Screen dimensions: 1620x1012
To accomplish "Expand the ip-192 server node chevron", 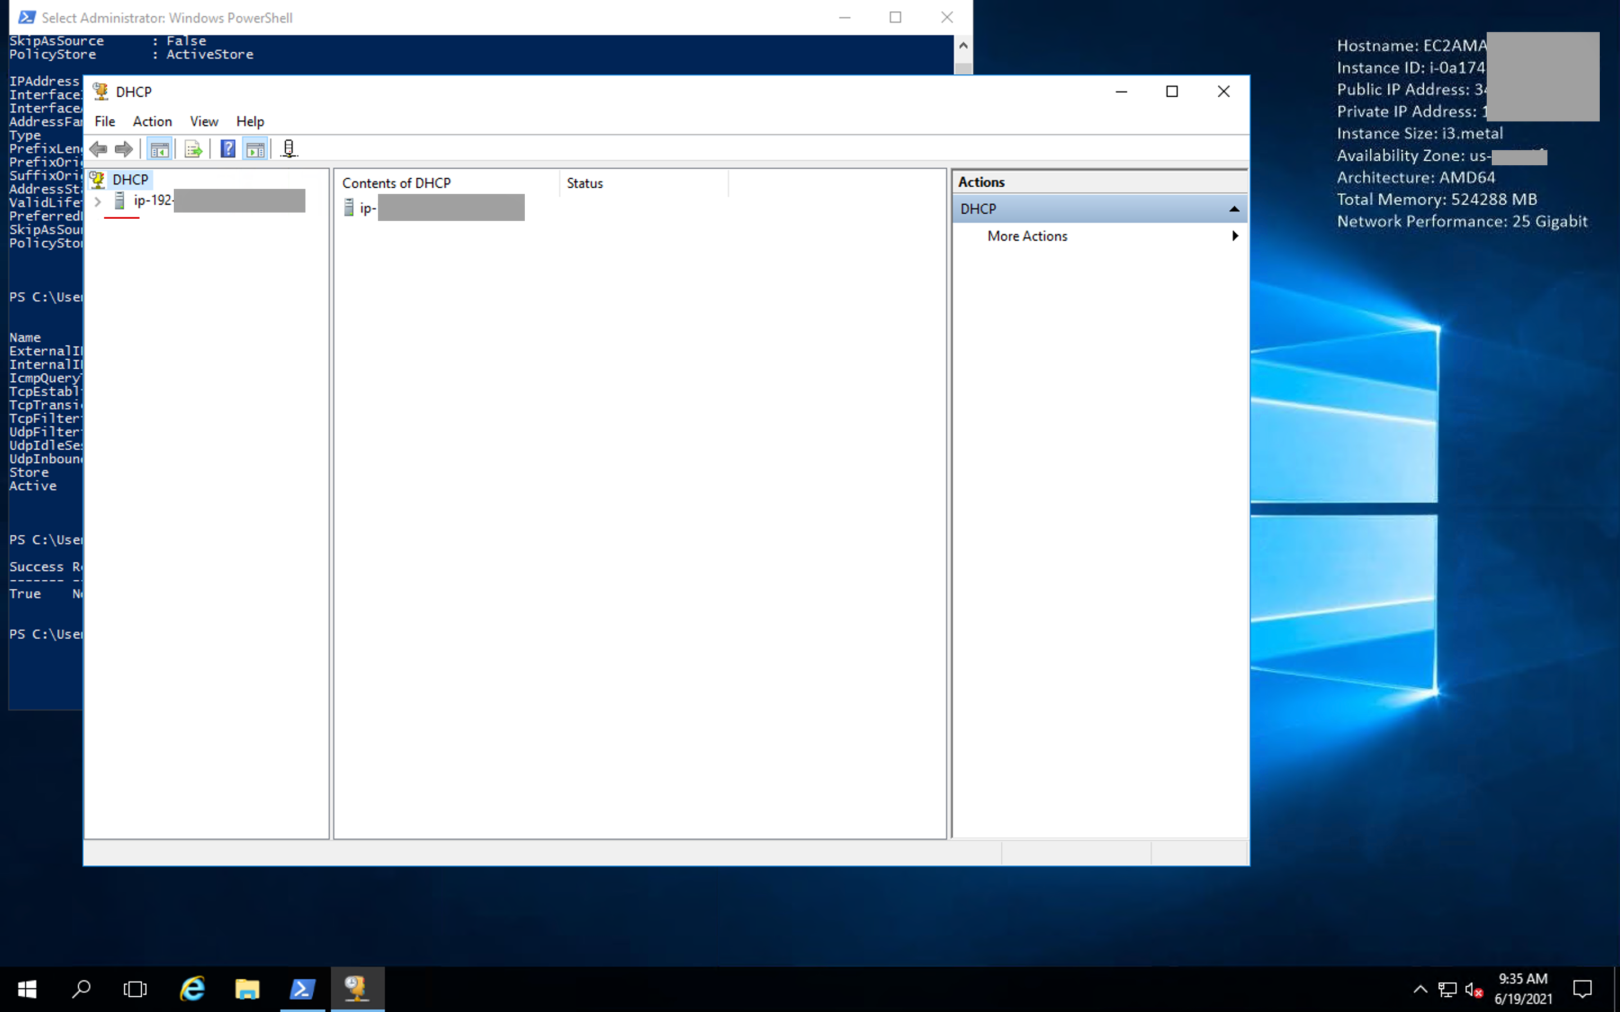I will pyautogui.click(x=98, y=201).
